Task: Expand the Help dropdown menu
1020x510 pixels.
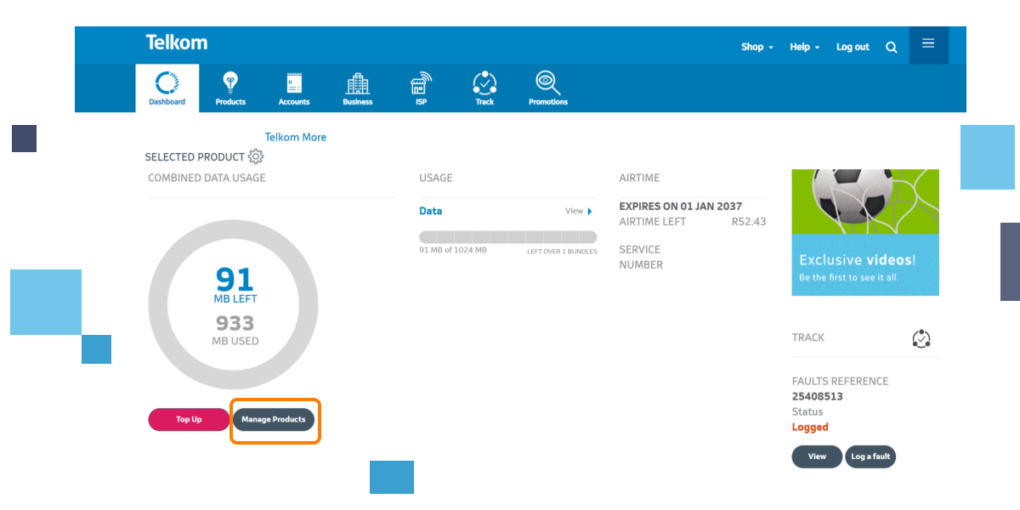Action: pos(804,47)
